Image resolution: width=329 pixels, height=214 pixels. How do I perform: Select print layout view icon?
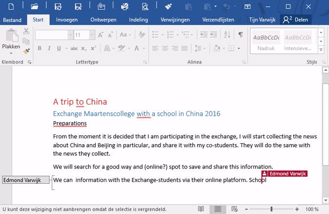pyautogui.click(x=218, y=209)
